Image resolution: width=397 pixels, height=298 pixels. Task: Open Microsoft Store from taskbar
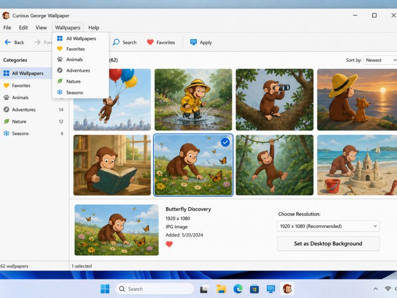(254, 289)
